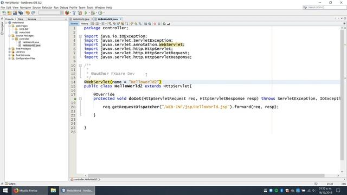The width and height of the screenshot is (347, 195).
Task: Click the controller.HelloWorld2 breadcrumb
Action: 86,179
